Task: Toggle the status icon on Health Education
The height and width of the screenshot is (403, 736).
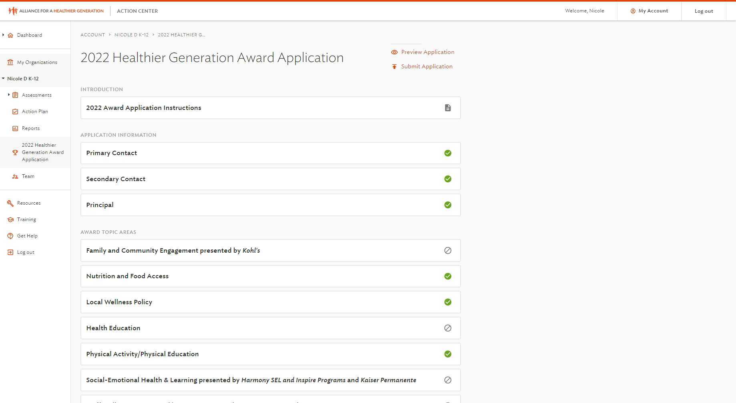Action: (448, 328)
